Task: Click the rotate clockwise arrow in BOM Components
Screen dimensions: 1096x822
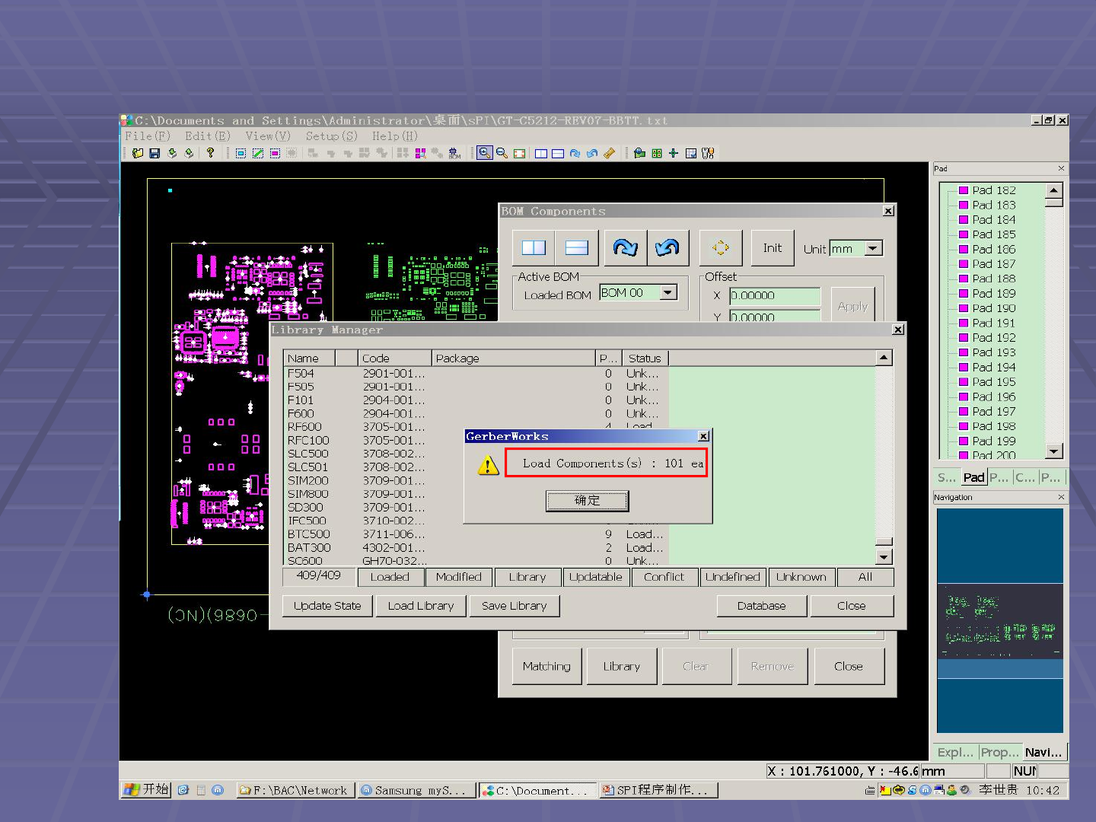Action: tap(625, 248)
